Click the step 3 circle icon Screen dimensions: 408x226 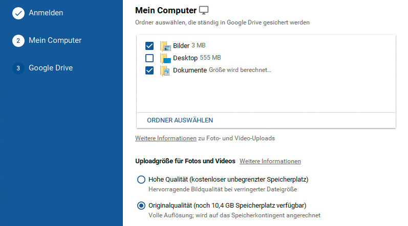point(18,68)
